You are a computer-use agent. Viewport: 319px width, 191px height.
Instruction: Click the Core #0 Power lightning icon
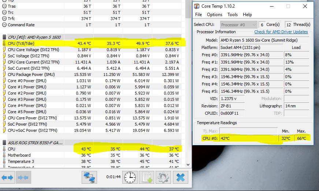(x=4, y=80)
